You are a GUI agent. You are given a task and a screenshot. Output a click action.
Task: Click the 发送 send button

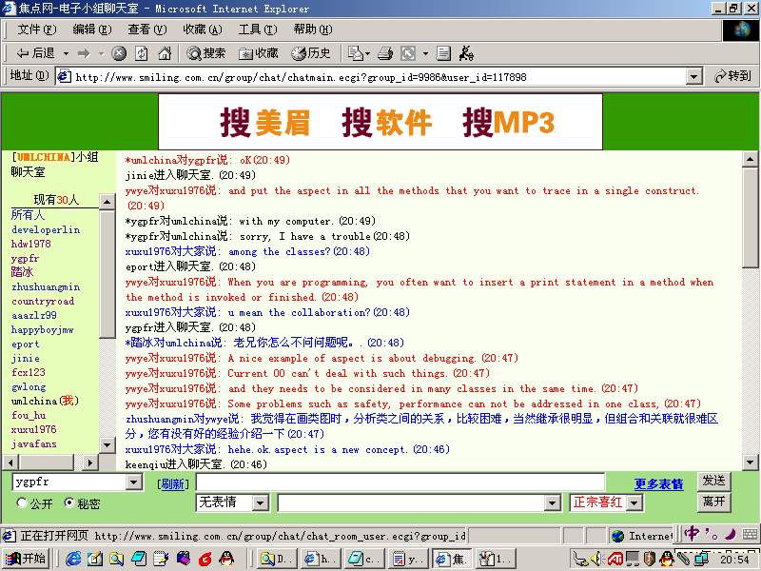coord(713,481)
